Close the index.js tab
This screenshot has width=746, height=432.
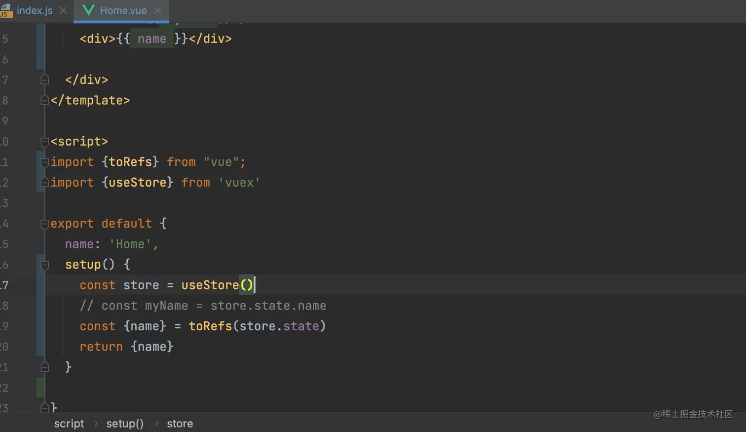[63, 10]
